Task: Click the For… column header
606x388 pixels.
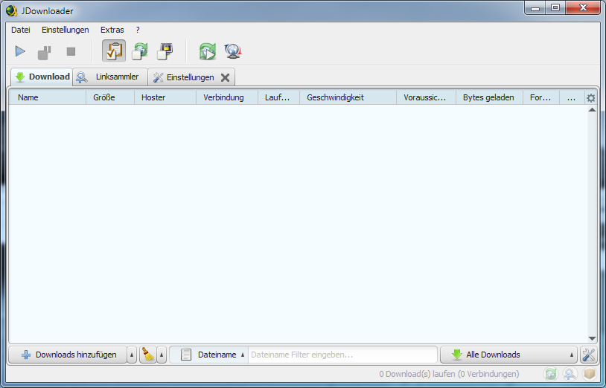Action: [541, 97]
